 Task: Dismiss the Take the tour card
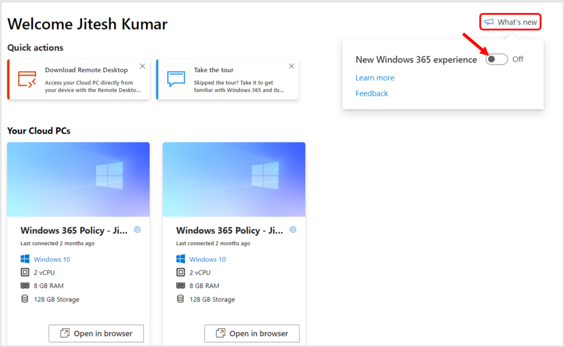(291, 66)
